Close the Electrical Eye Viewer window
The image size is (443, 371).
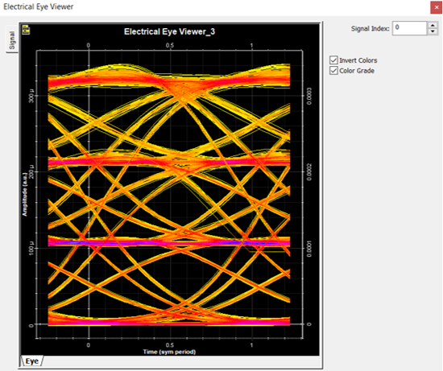[x=437, y=7]
